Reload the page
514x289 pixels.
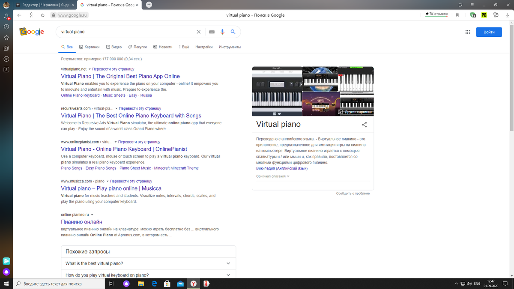coord(43,15)
